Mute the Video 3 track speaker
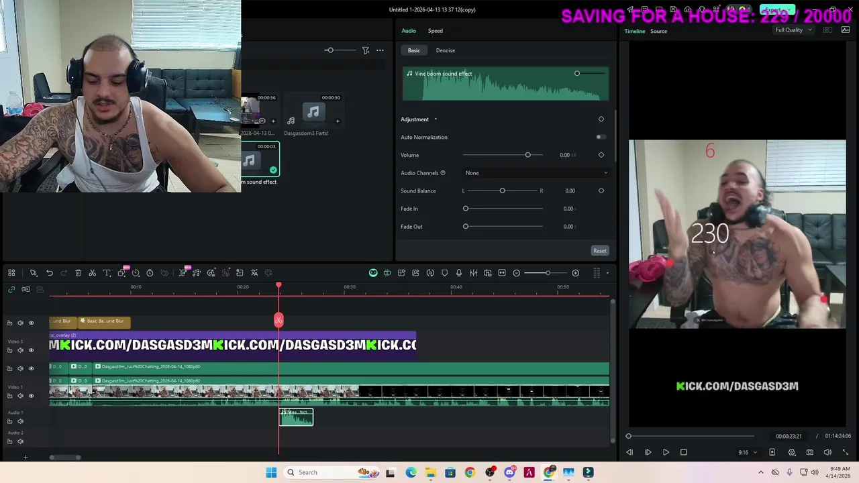Screen dimensions: 859x483 pos(20,350)
